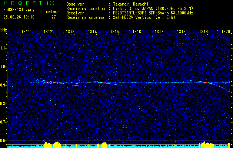Screen dimensions: 233x148
Task: Click the 1320 time marker at right edge
Action: [x=226, y=32]
